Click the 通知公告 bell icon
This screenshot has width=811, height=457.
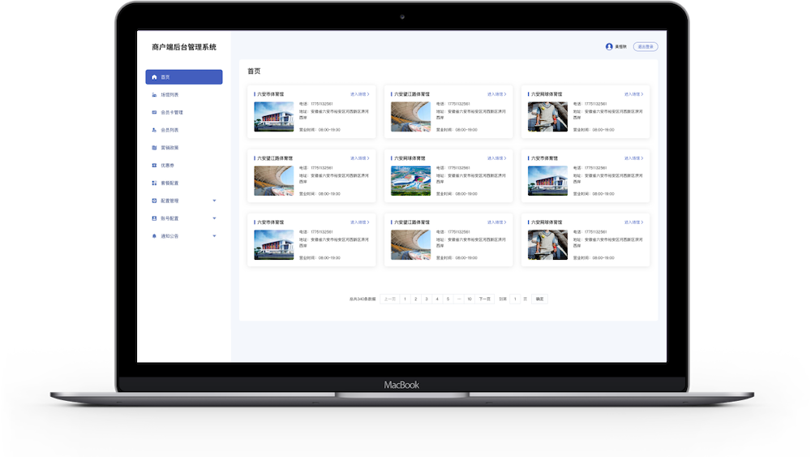153,236
